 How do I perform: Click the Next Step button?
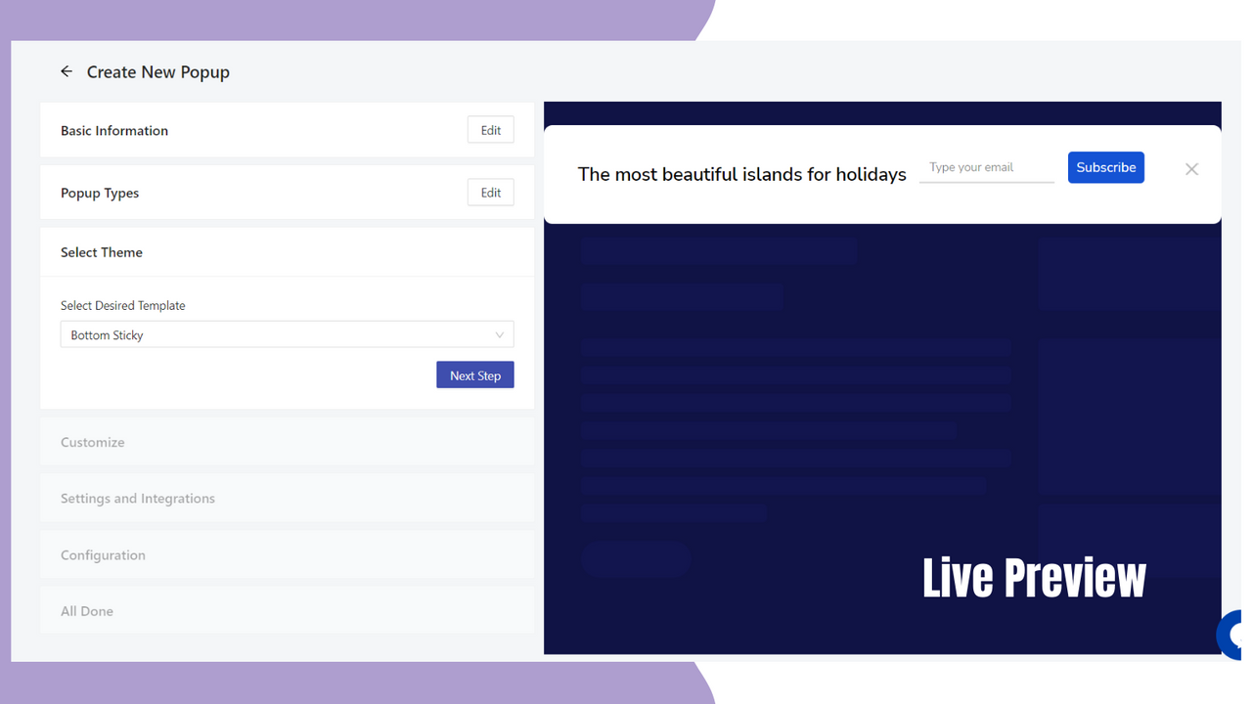pos(474,374)
